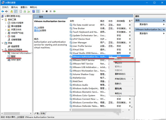Click the Back arrow in the toolbar
166x120 pixels.
click(3, 11)
